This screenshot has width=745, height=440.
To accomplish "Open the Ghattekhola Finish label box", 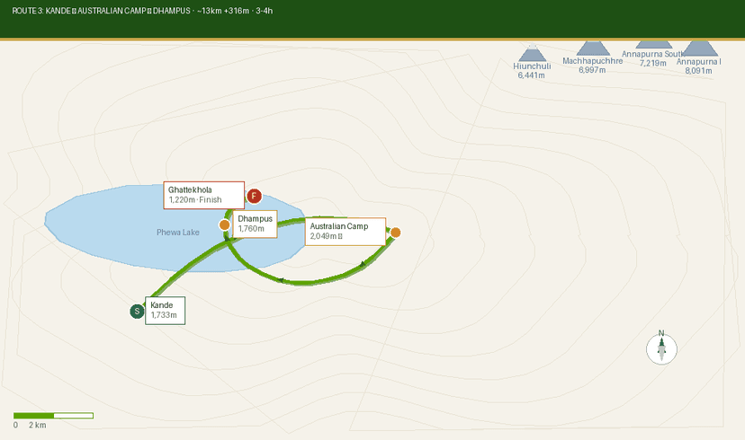I will [x=203, y=195].
